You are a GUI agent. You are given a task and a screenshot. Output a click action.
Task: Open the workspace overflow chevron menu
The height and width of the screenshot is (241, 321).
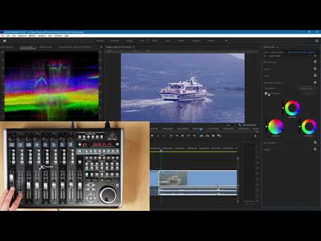pos(226,41)
